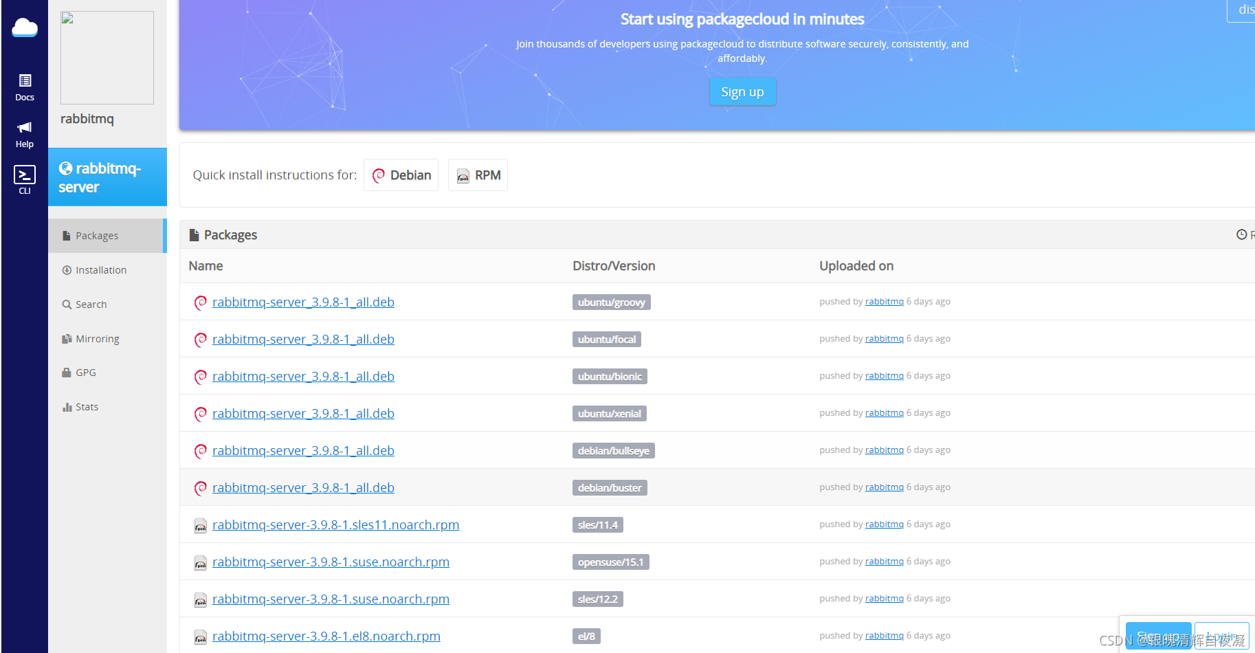Open rabbitmq uploader link in ubuntu/focal row

pos(885,339)
